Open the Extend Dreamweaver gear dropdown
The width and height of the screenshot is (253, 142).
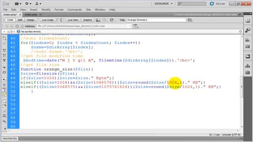click(x=28, y=4)
